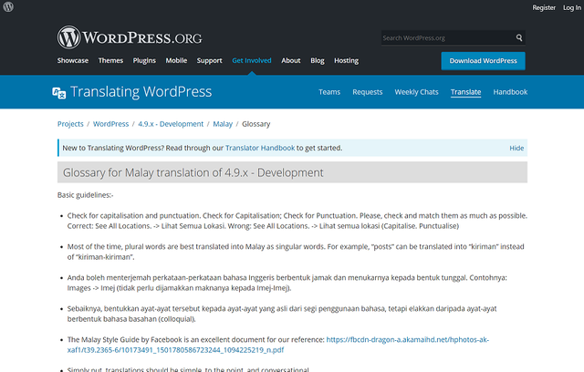Open the Showcase menu item
This screenshot has height=372, width=584.
(x=73, y=60)
